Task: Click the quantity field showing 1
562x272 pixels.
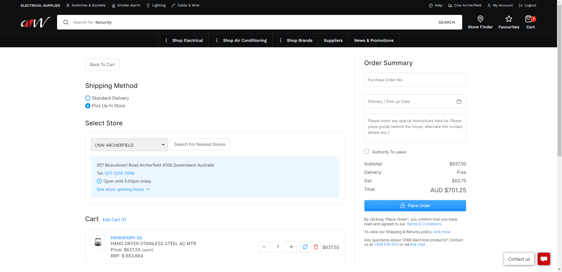Action: pos(278,247)
